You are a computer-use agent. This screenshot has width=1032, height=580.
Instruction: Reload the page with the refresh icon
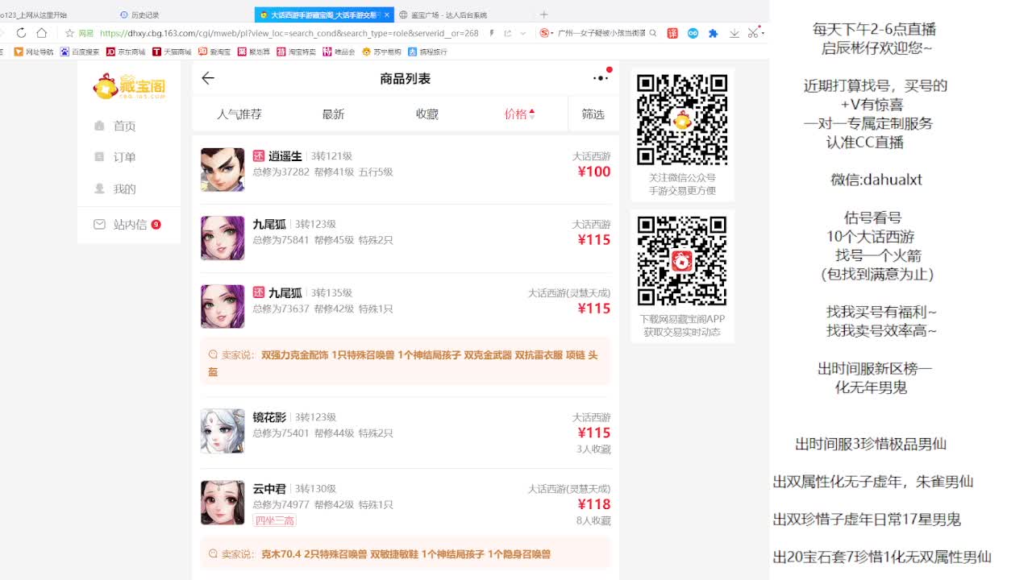click(x=21, y=33)
